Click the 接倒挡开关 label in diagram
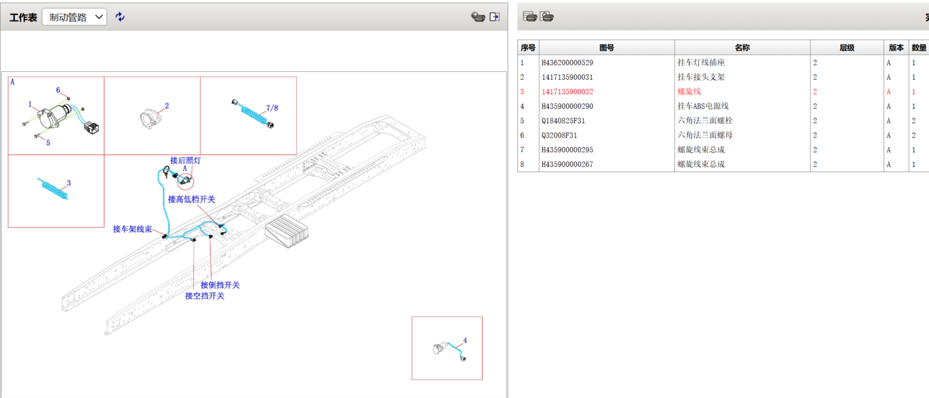 point(220,285)
